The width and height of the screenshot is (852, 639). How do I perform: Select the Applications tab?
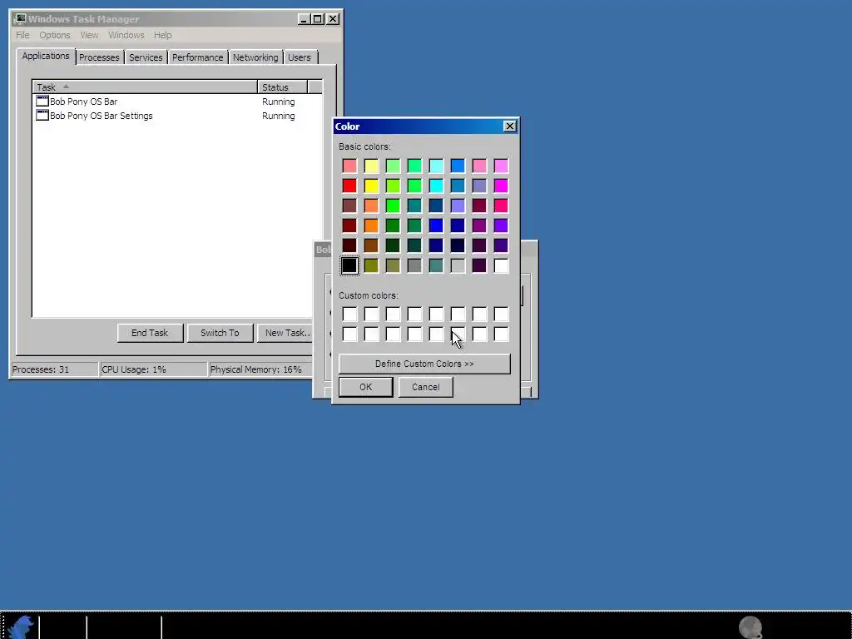pyautogui.click(x=46, y=56)
